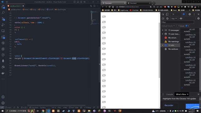Open a new Chrome tab

[154, 3]
